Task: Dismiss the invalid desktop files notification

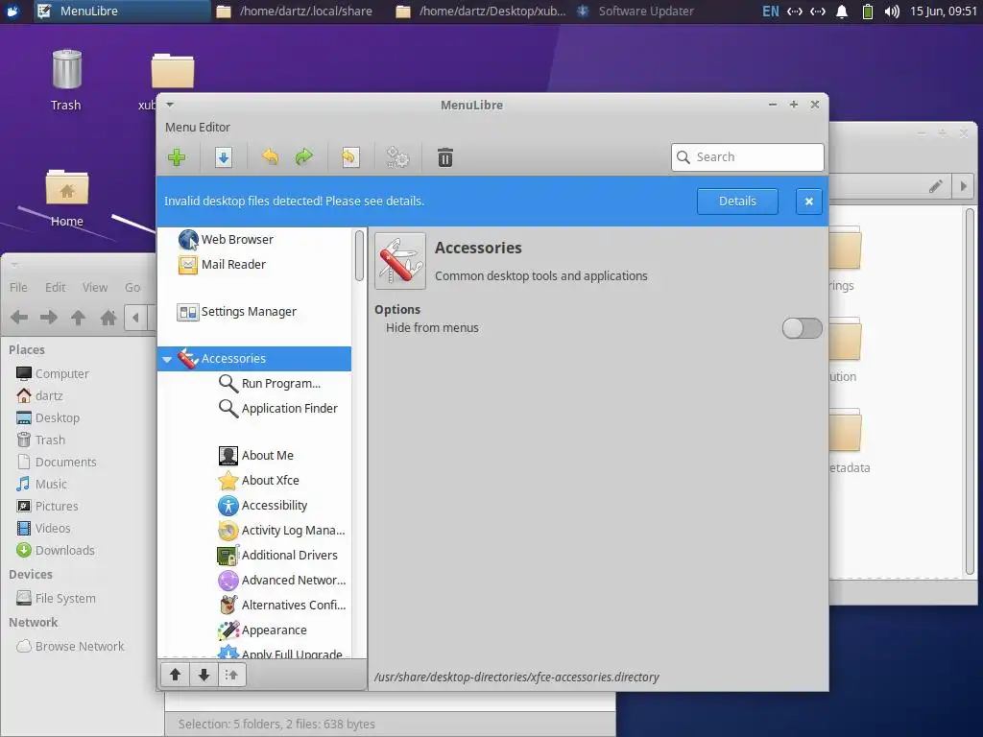Action: point(808,202)
